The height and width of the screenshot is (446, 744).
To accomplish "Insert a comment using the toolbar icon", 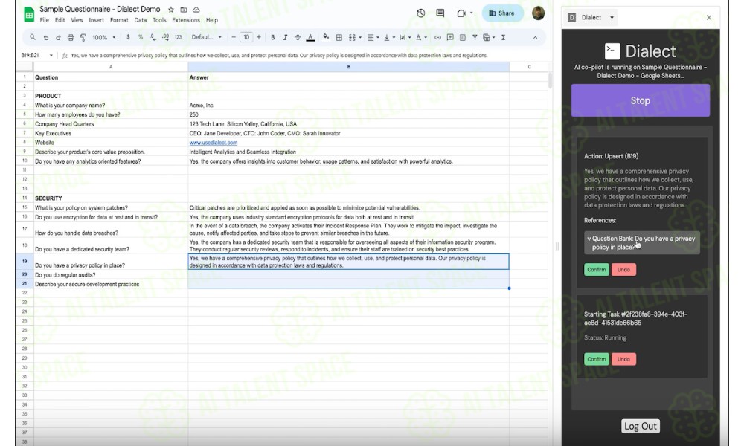I will coord(450,37).
